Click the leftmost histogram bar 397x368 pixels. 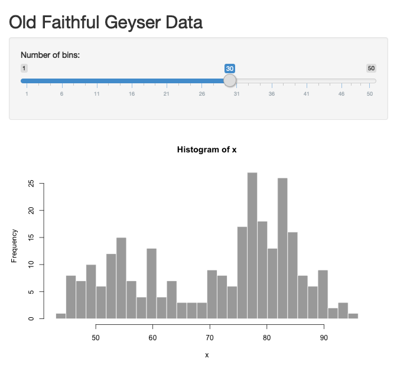(x=60, y=316)
